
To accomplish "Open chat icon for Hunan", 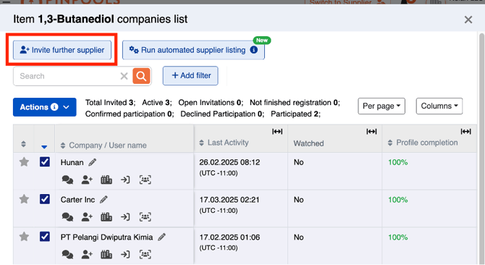I will [67, 180].
